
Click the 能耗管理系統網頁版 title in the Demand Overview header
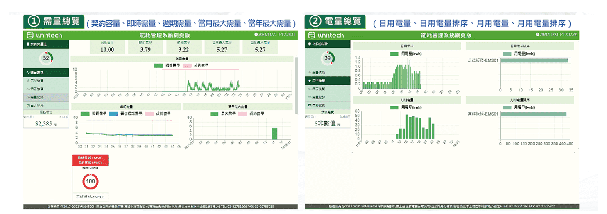click(x=165, y=35)
